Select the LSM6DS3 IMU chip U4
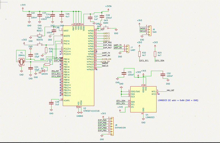Screen dimensions: 220x143 point(143,99)
